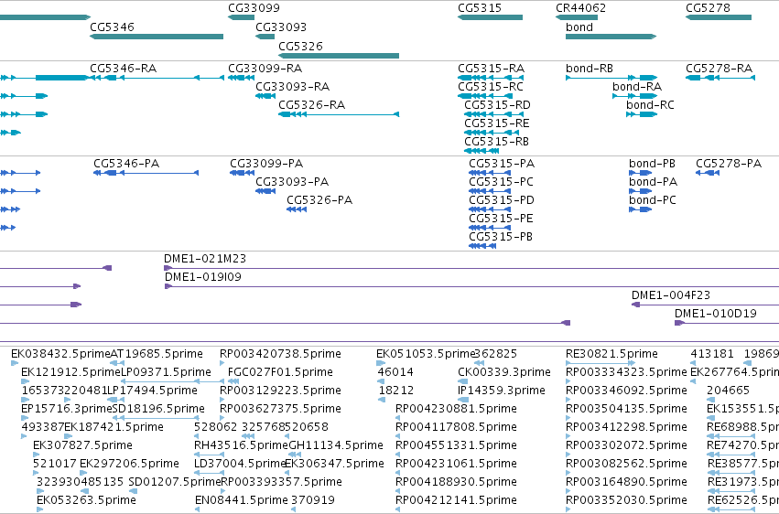Image resolution: width=779 pixels, height=514 pixels.
Task: Click the CG5326 gene bar
Action: [x=339, y=56]
